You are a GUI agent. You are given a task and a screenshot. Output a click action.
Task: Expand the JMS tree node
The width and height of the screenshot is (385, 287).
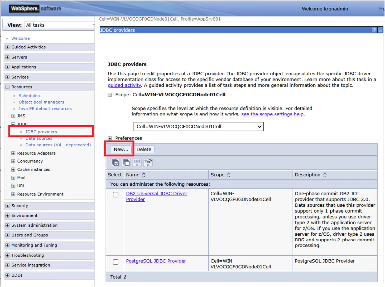pyautogui.click(x=13, y=116)
